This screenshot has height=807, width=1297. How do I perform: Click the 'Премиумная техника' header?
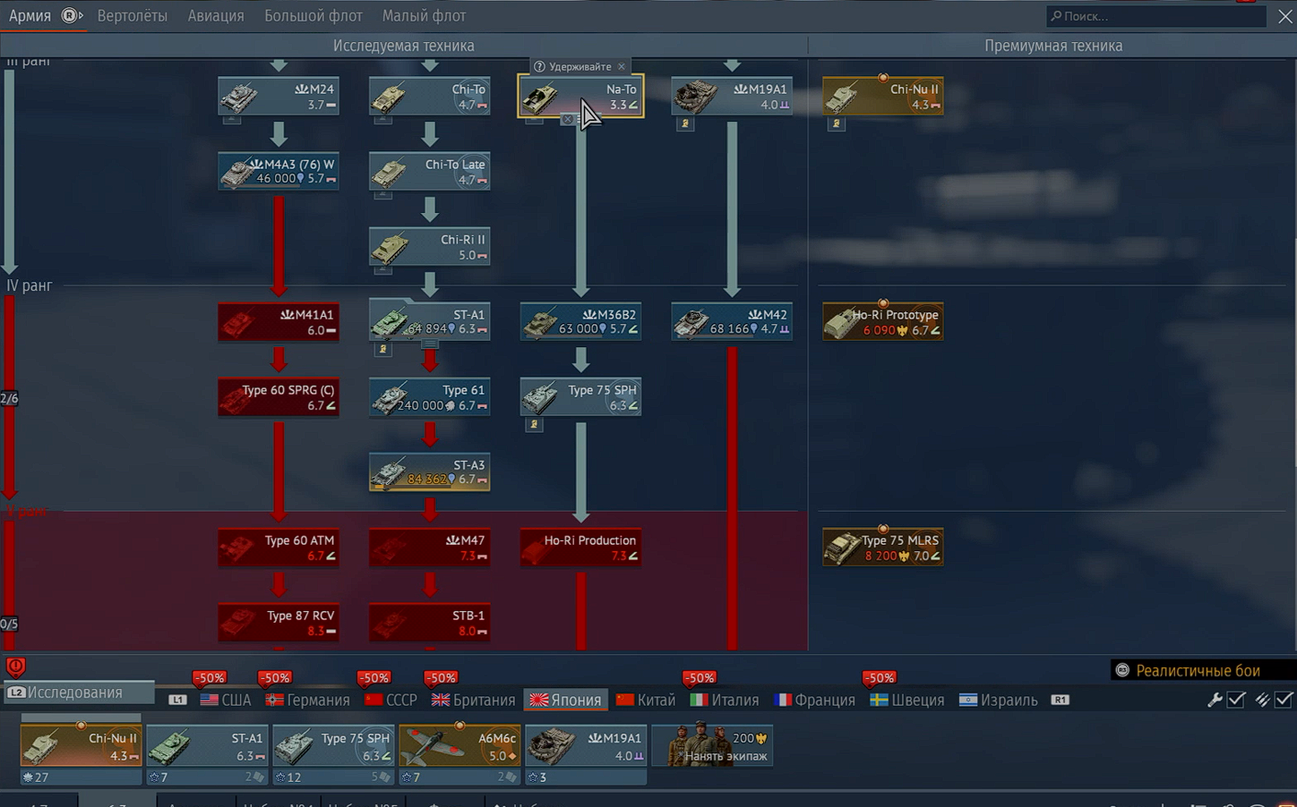click(1053, 46)
